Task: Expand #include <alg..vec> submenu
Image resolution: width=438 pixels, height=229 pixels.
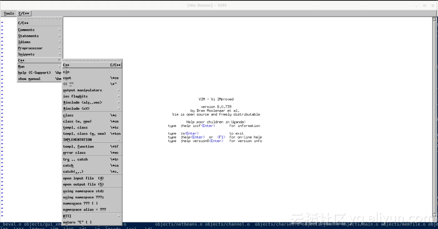Action: click(x=92, y=102)
